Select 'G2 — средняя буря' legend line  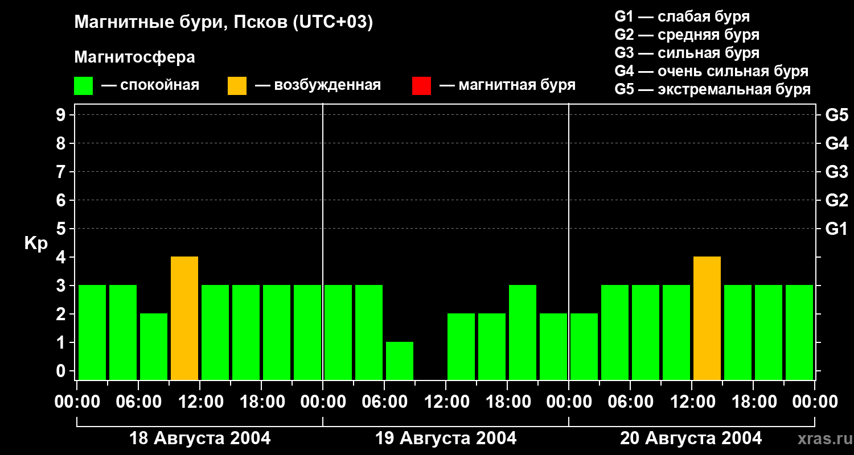point(687,35)
